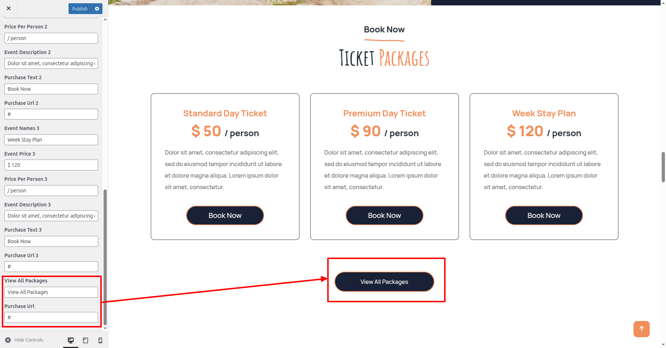This screenshot has width=666, height=348.
Task: Click the orange scroll-to-top arrow button
Action: [641, 329]
